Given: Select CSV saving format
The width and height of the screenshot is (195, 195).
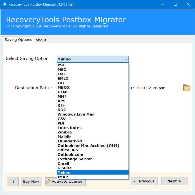Looking at the screenshot, I should [93, 119].
